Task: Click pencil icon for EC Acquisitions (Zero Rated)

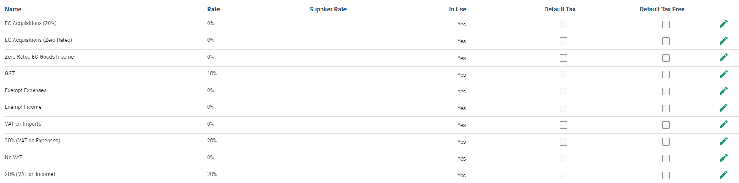Action: (x=723, y=41)
